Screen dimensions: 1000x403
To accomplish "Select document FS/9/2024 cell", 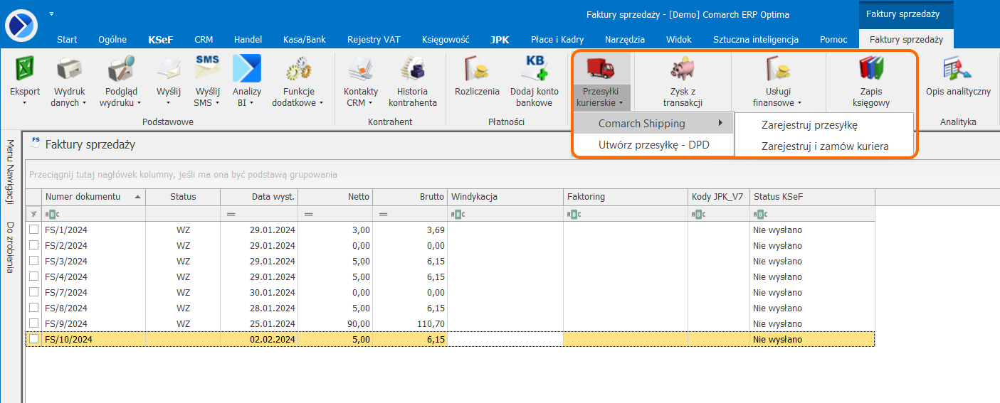I will [93, 323].
